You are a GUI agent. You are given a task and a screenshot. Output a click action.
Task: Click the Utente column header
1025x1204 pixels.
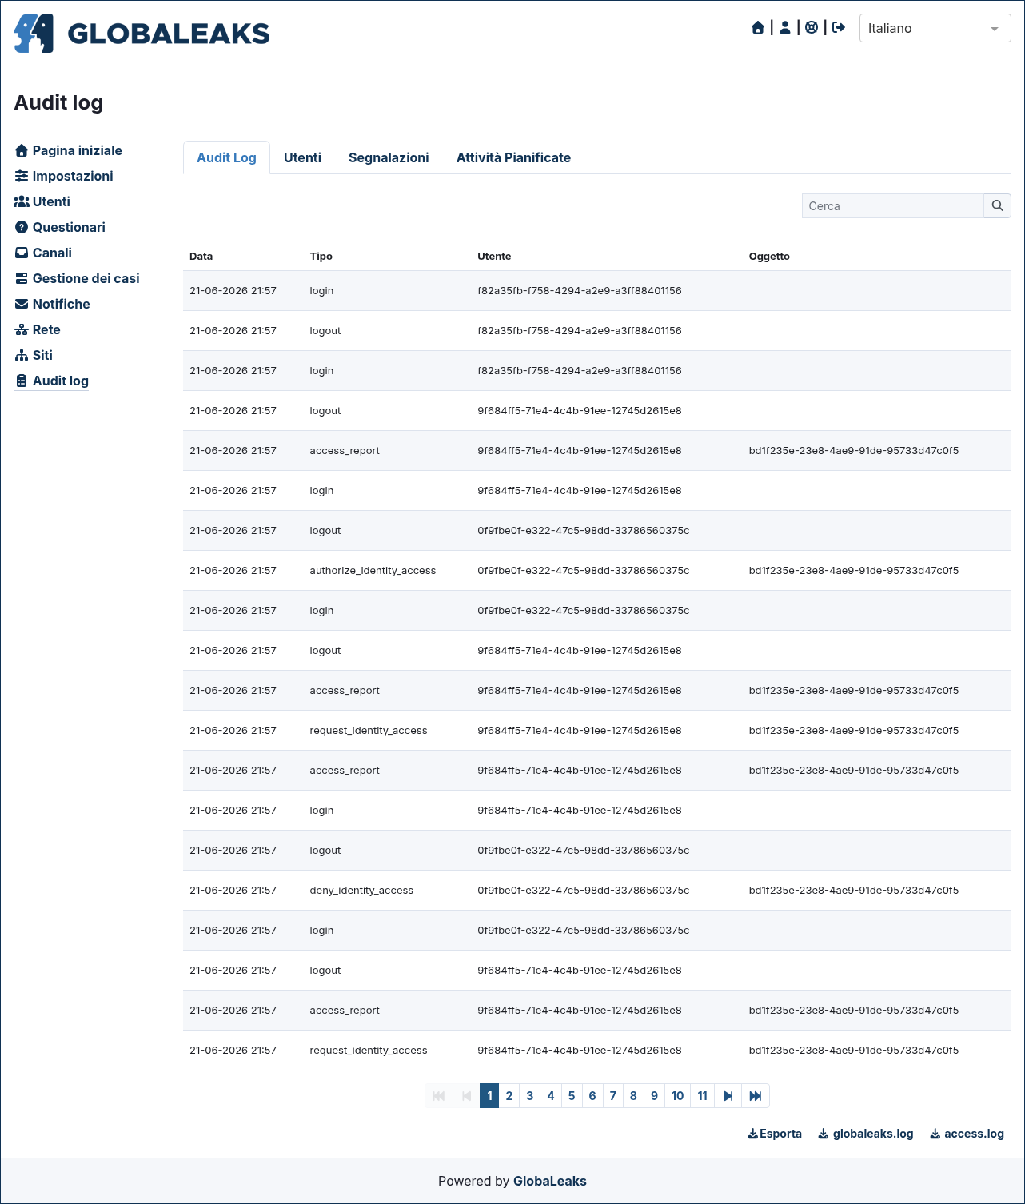(494, 257)
